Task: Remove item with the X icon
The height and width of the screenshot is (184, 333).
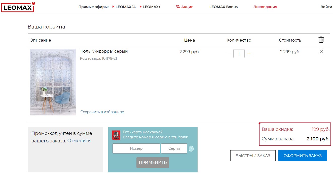Action: point(321,52)
